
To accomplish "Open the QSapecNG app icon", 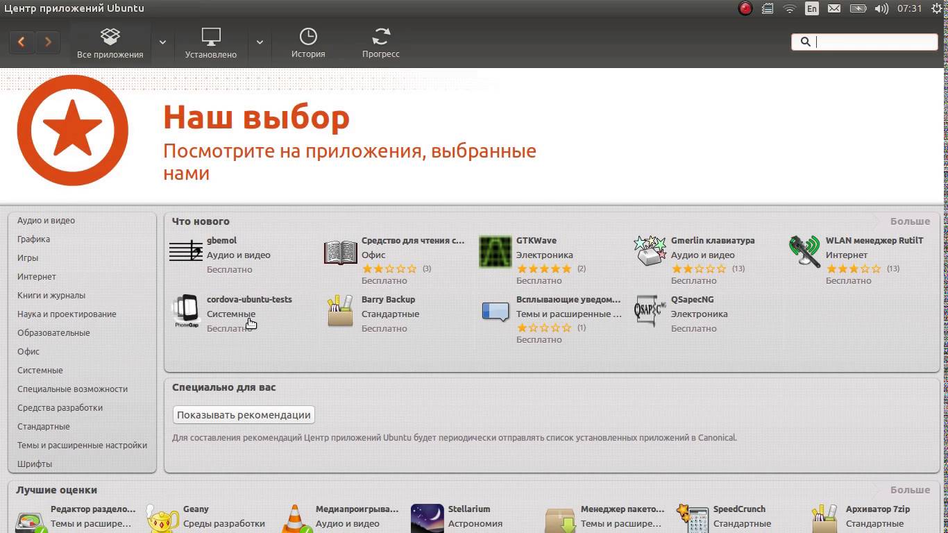I will coord(650,311).
